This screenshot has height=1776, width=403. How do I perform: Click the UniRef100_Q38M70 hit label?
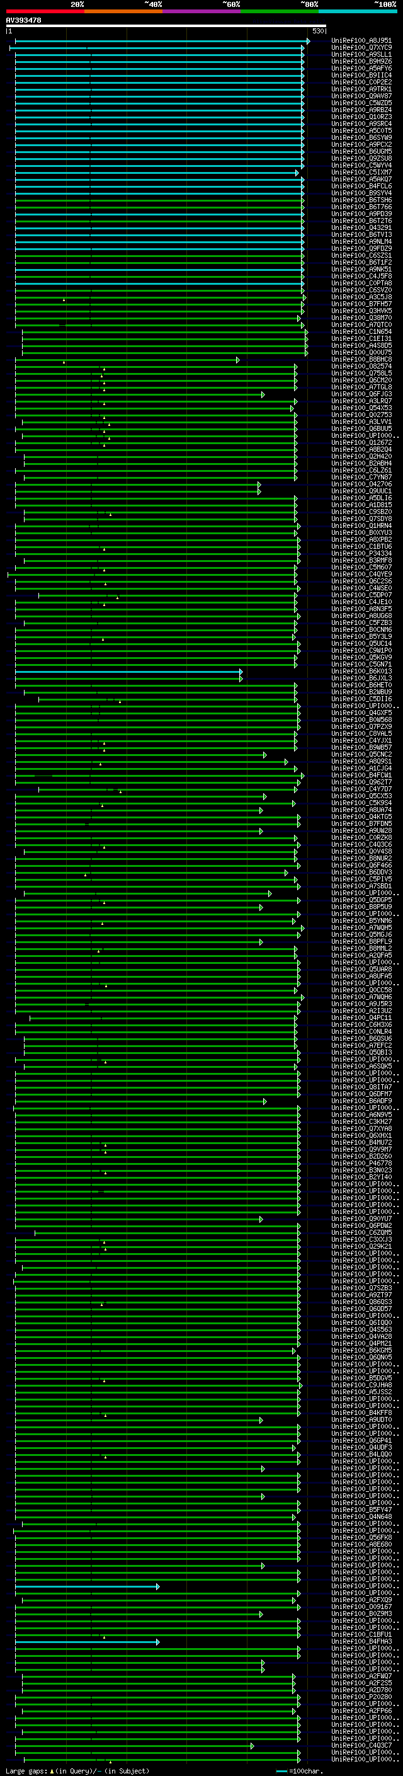point(361,319)
